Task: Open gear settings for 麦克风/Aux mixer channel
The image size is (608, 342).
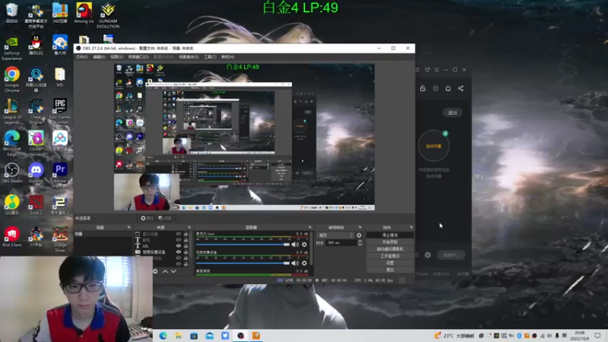Action: (x=305, y=244)
